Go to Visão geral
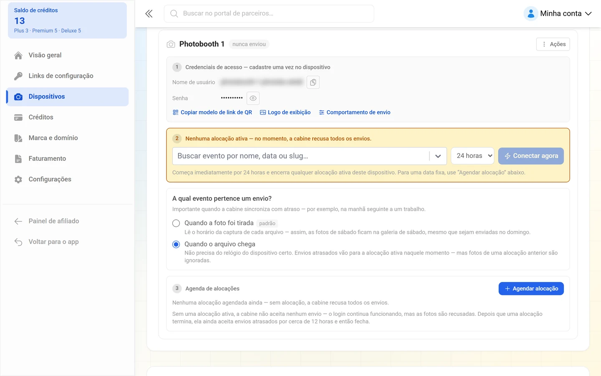The image size is (601, 376). click(x=67, y=55)
